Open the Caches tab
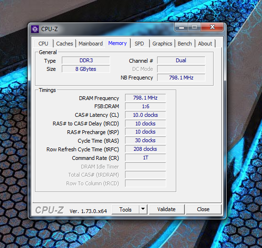The height and width of the screenshot is (248, 262). tap(65, 44)
